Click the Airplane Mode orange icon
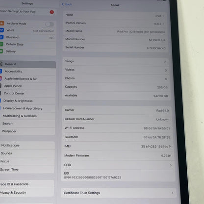 (2, 23)
